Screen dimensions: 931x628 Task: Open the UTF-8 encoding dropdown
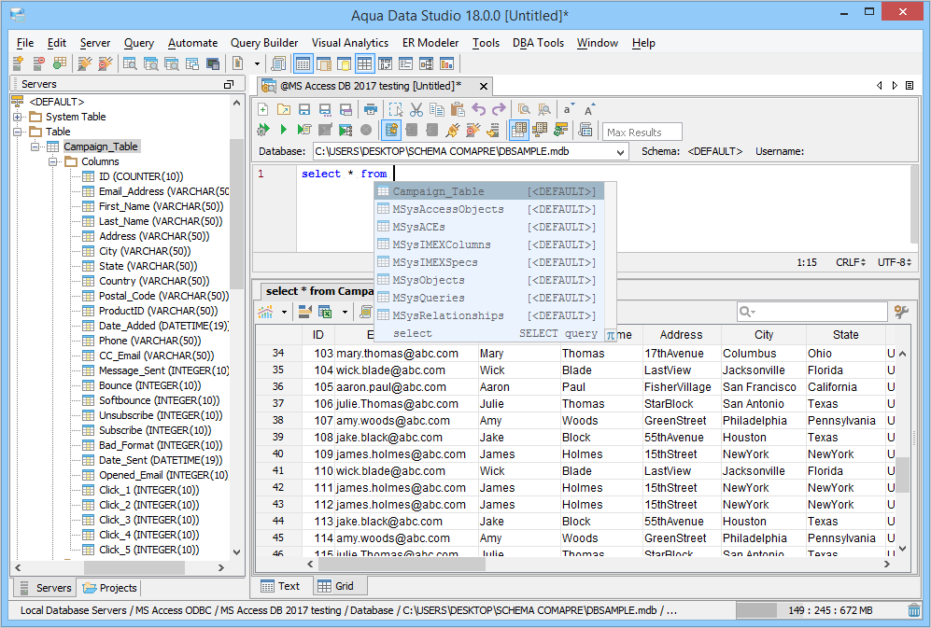(894, 263)
